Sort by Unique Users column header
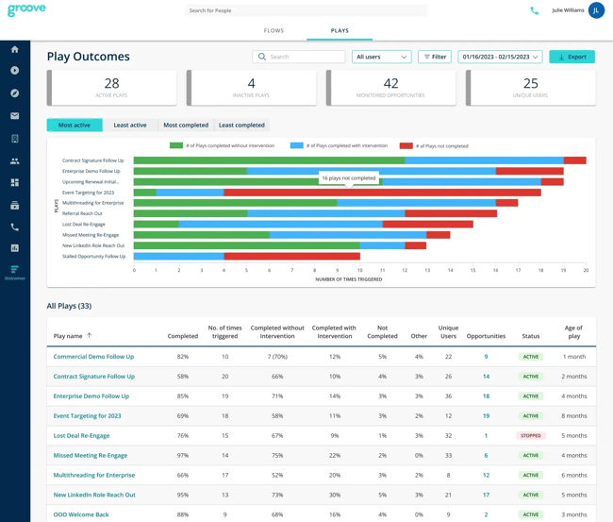Image resolution: width=613 pixels, height=522 pixels. tap(448, 332)
